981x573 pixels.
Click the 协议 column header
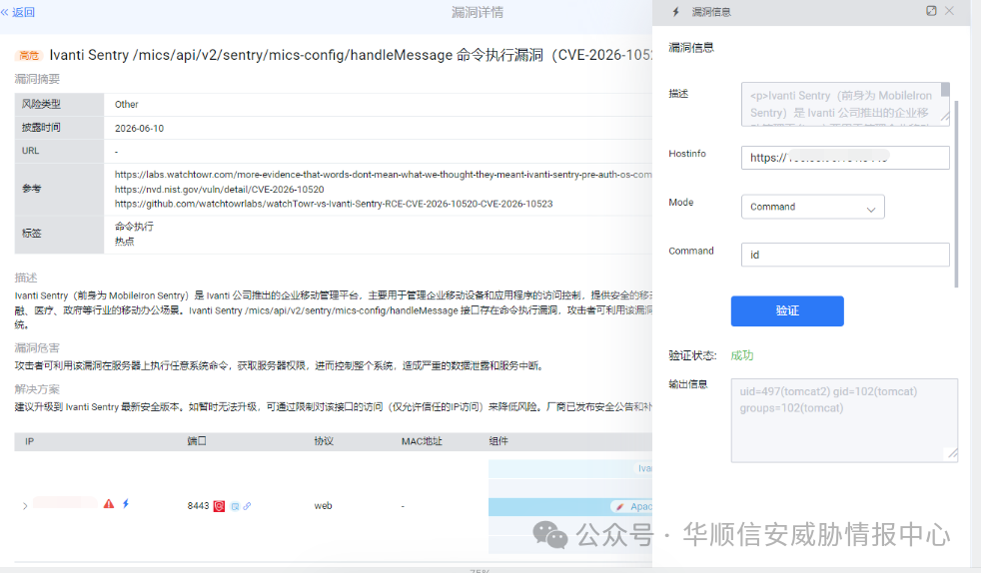[324, 441]
